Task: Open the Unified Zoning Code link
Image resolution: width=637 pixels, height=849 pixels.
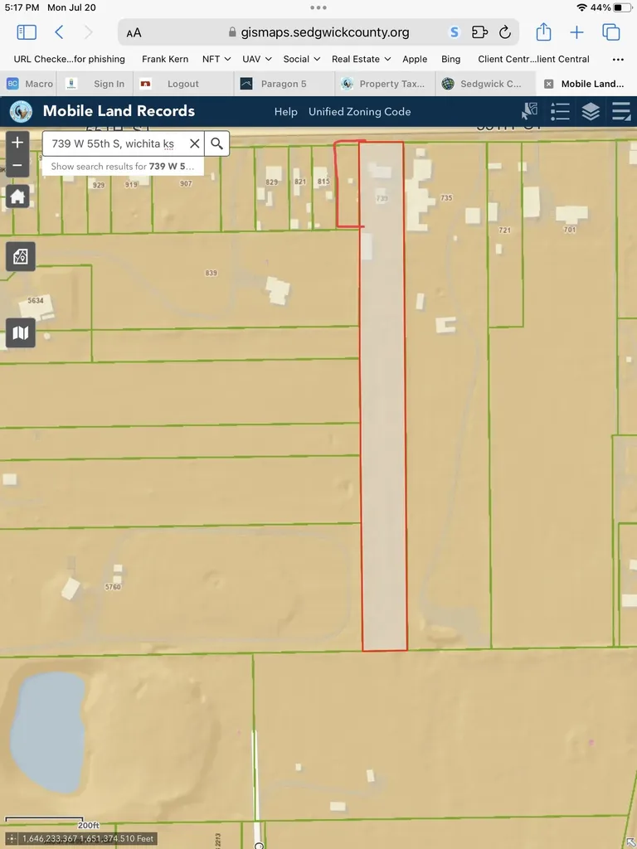Action: tap(360, 112)
